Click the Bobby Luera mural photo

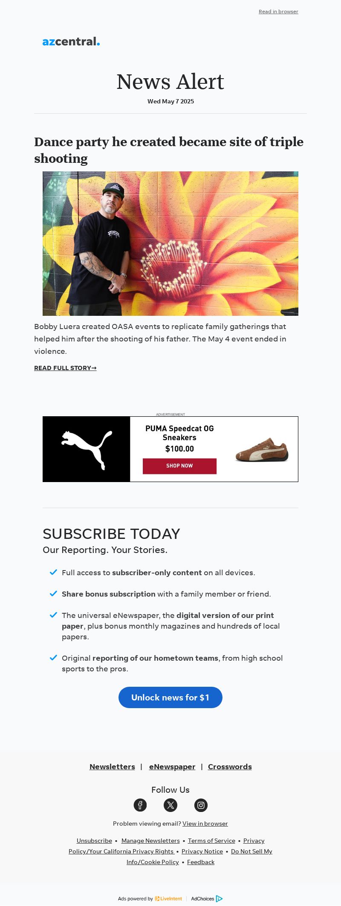coord(170,244)
